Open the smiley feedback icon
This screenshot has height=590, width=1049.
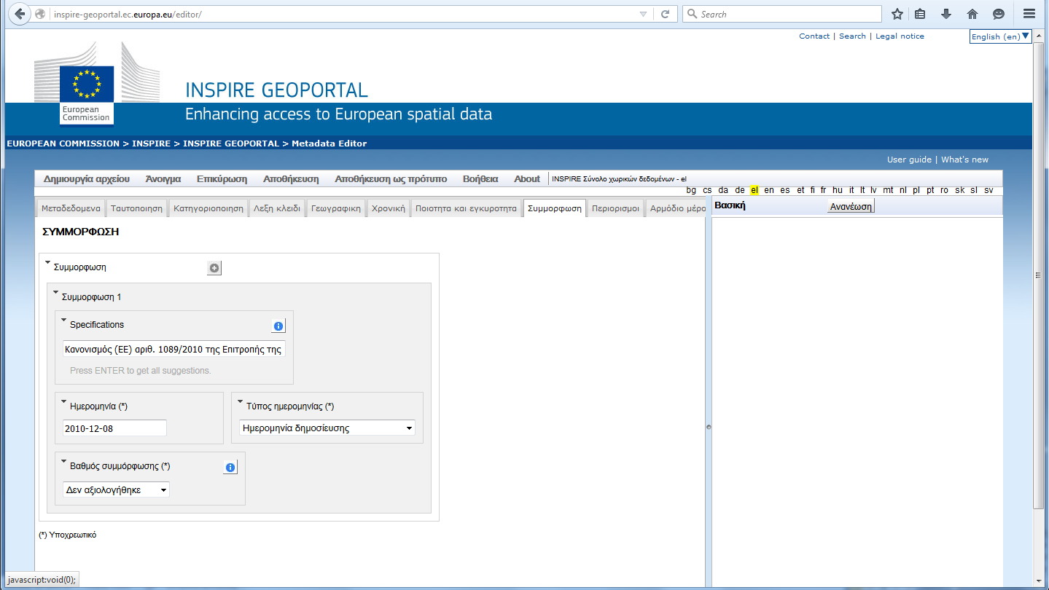click(x=999, y=14)
